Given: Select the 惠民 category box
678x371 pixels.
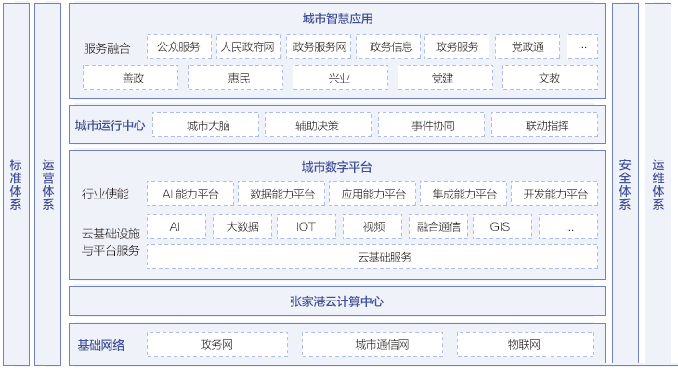Looking at the screenshot, I should (239, 78).
